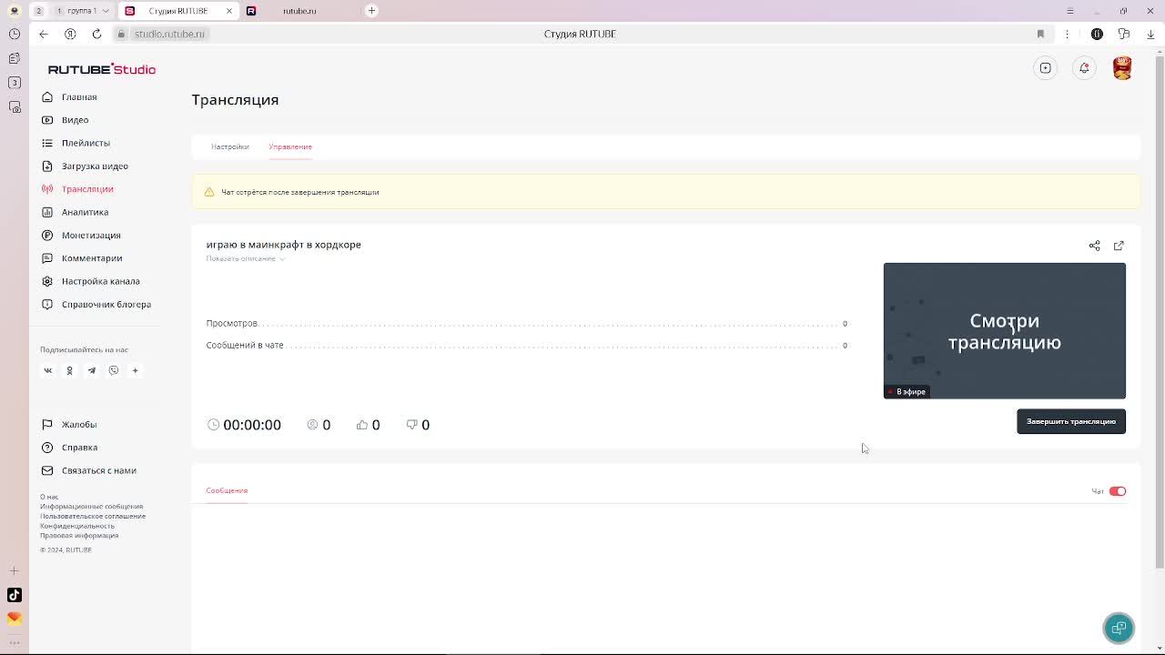Open the support chat bubble button
This screenshot has height=655, width=1165.
click(x=1119, y=628)
